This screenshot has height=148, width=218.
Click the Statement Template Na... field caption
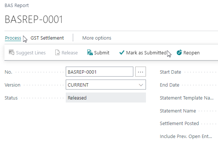[x=186, y=98]
